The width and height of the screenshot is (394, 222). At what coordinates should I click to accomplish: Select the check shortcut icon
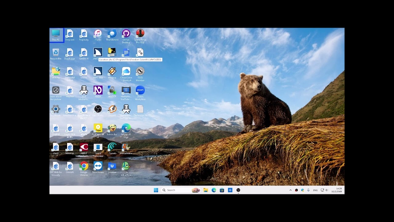point(56,148)
